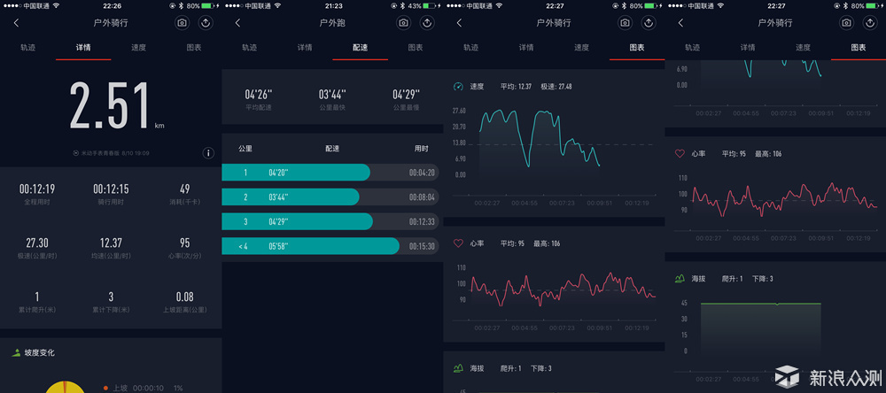Tap share upload icon on first cycling screen
The height and width of the screenshot is (393, 886).
click(206, 23)
